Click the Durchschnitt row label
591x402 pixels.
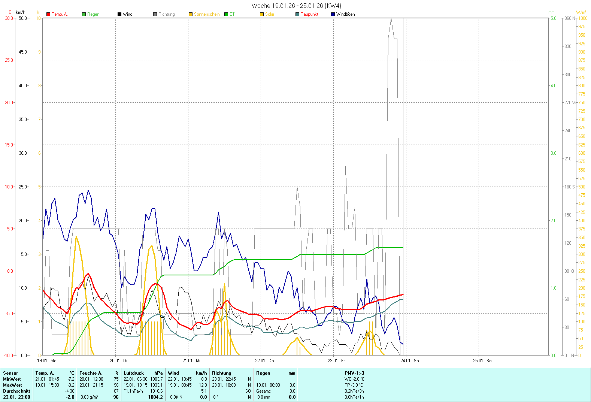[x=16, y=391]
